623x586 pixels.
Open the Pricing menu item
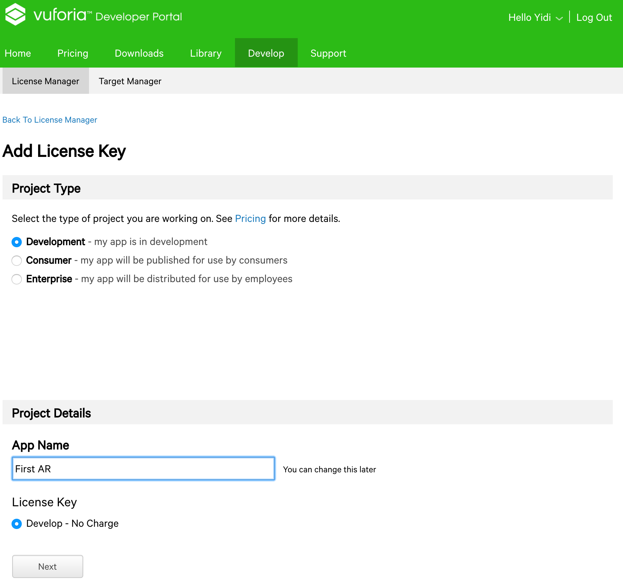point(73,53)
